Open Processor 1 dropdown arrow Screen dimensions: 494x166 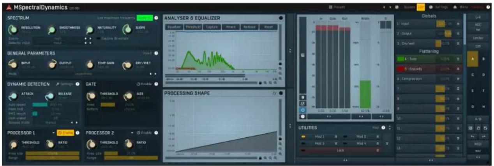click(53, 133)
